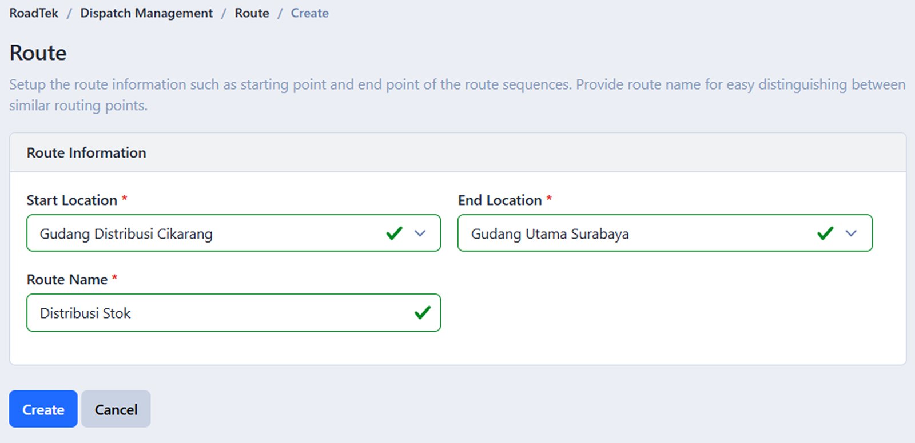Click the green checkmark beside Route Name value
Viewport: 915px width, 443px height.
pyautogui.click(x=423, y=312)
